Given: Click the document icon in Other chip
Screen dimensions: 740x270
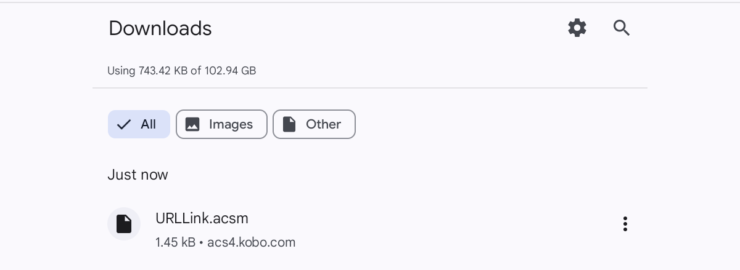Looking at the screenshot, I should point(289,124).
